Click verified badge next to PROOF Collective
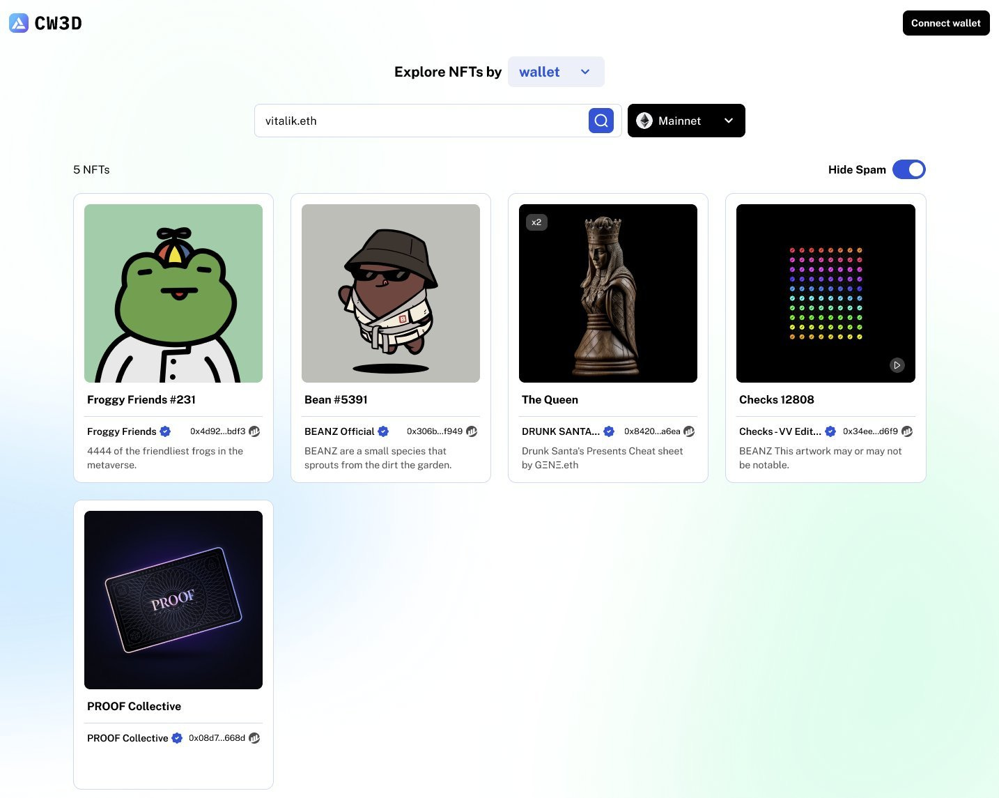999x798 pixels. (177, 738)
